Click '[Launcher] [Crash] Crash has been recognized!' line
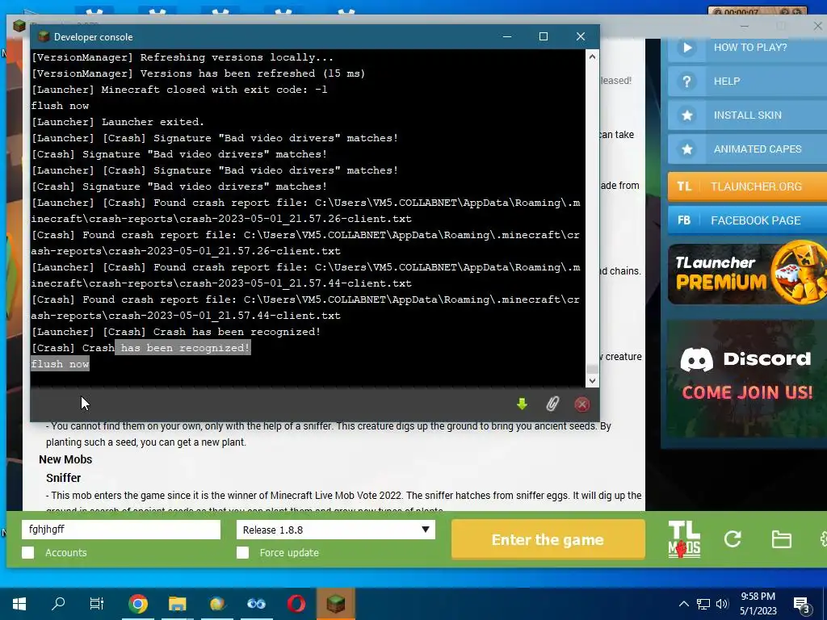 click(175, 332)
